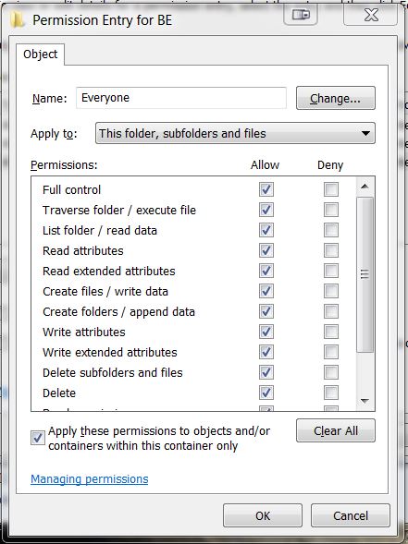Toggle Allow for Write attributes
408x544 pixels.
tap(266, 332)
